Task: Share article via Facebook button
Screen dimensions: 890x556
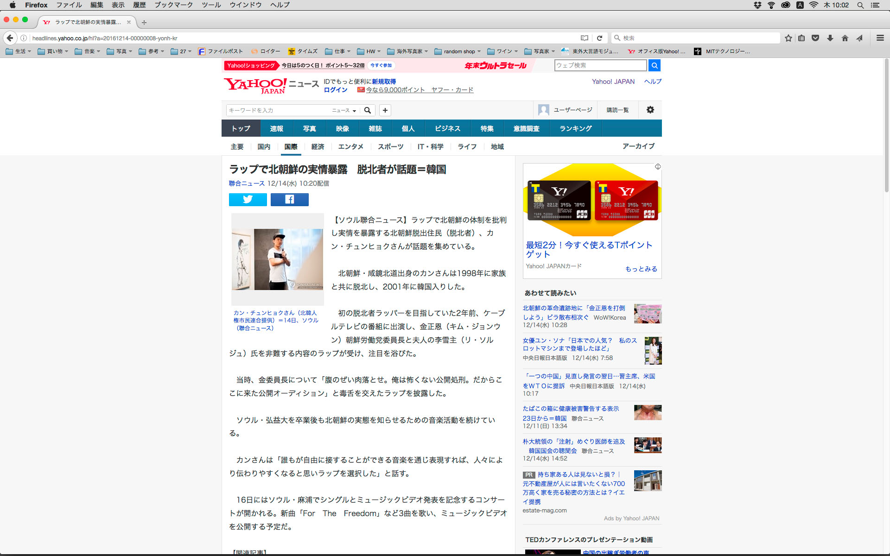Action: pos(289,200)
